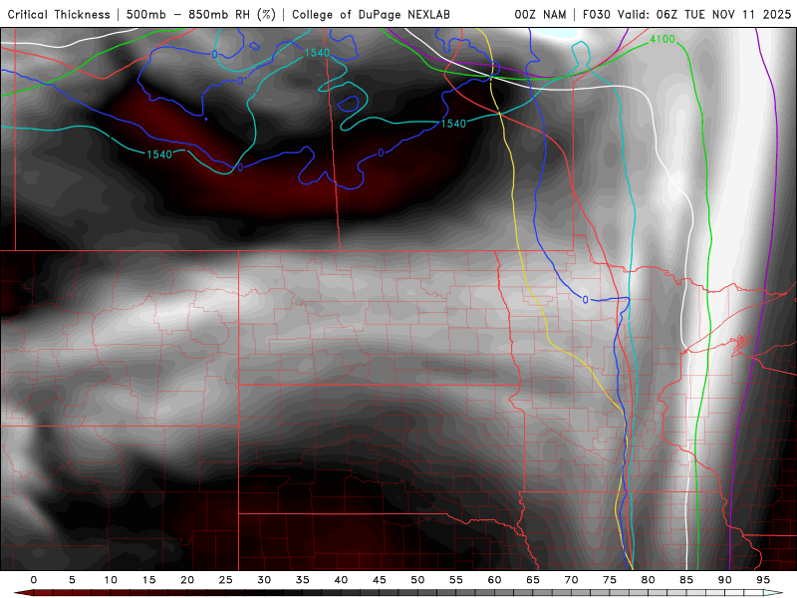Select the "45" color bar value

click(380, 580)
